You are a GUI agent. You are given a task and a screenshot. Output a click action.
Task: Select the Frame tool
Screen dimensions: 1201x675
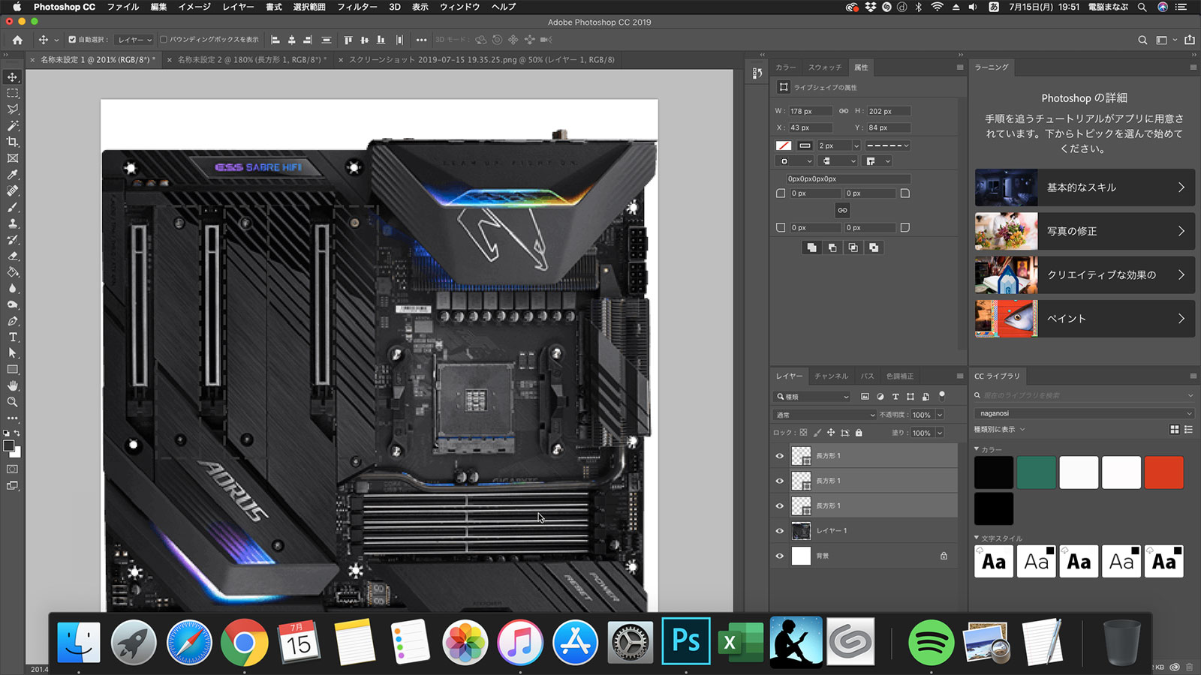click(13, 158)
